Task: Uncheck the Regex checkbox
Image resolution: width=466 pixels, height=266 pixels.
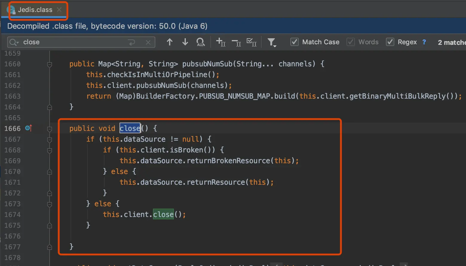Action: [390, 42]
